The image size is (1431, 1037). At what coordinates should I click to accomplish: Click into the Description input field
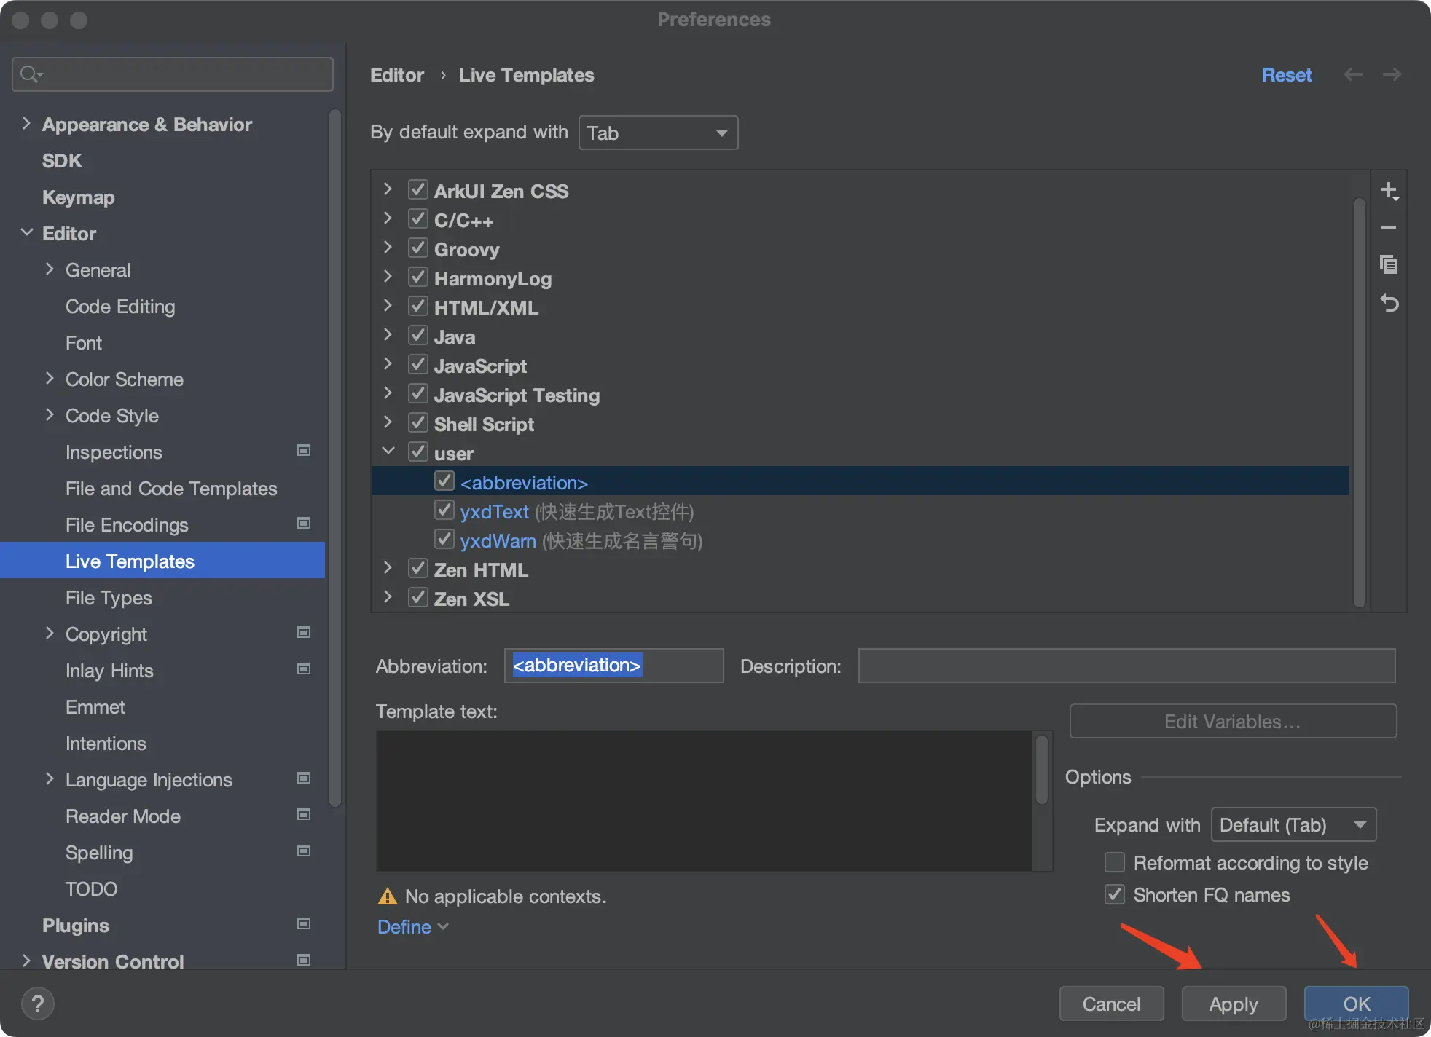click(x=1126, y=666)
